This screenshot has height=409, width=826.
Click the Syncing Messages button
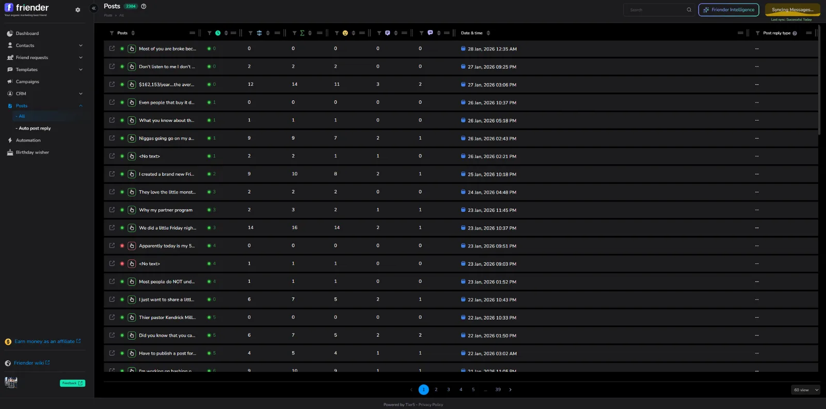pos(792,10)
